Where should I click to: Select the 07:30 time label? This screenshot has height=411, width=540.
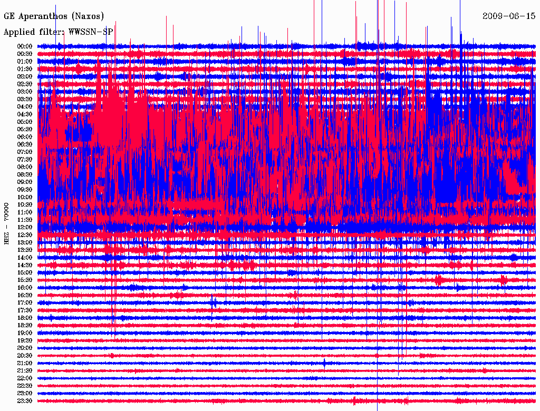(x=25, y=160)
